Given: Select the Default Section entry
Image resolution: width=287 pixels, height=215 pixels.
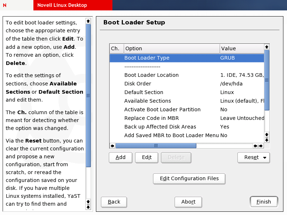Looking at the screenshot, I should click(144, 92).
